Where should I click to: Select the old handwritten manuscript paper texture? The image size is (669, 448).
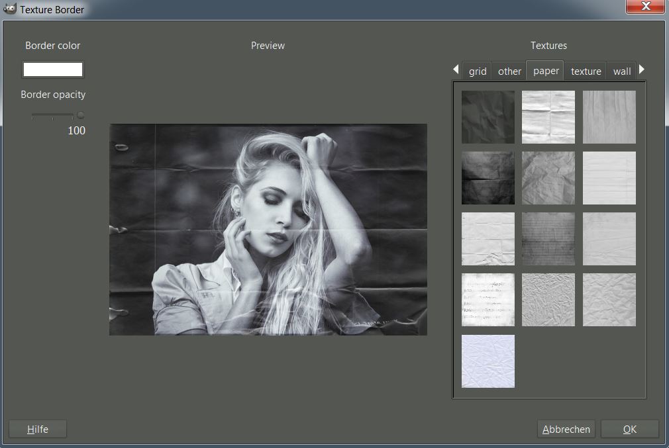488,300
